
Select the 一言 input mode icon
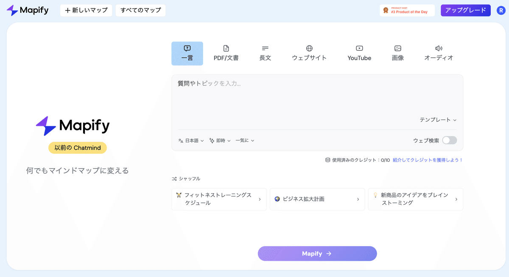click(187, 53)
